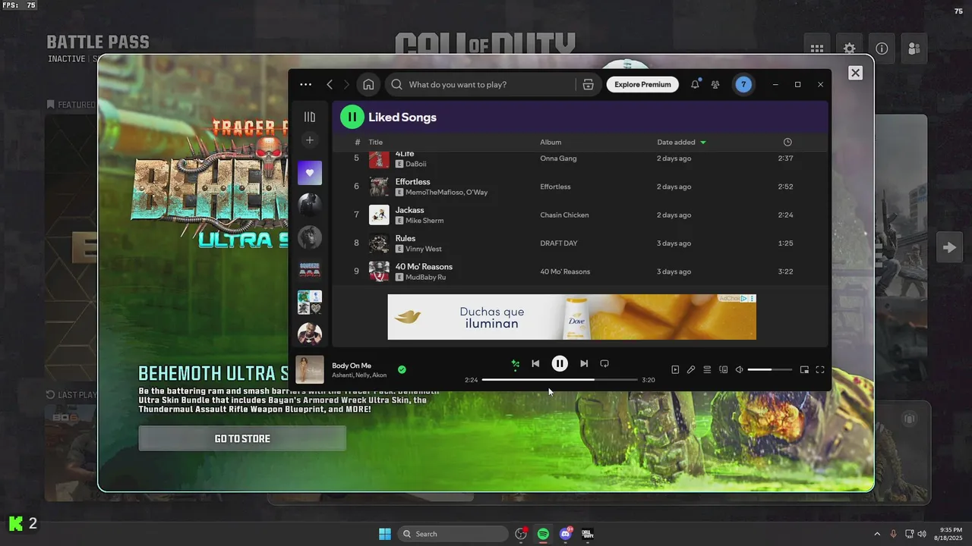The width and height of the screenshot is (972, 546).
Task: Open the Windows Start menu
Action: (385, 534)
